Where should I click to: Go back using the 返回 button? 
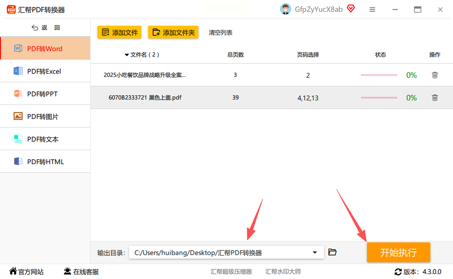tap(46, 28)
